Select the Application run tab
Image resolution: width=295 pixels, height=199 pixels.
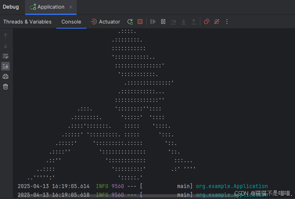click(x=51, y=7)
